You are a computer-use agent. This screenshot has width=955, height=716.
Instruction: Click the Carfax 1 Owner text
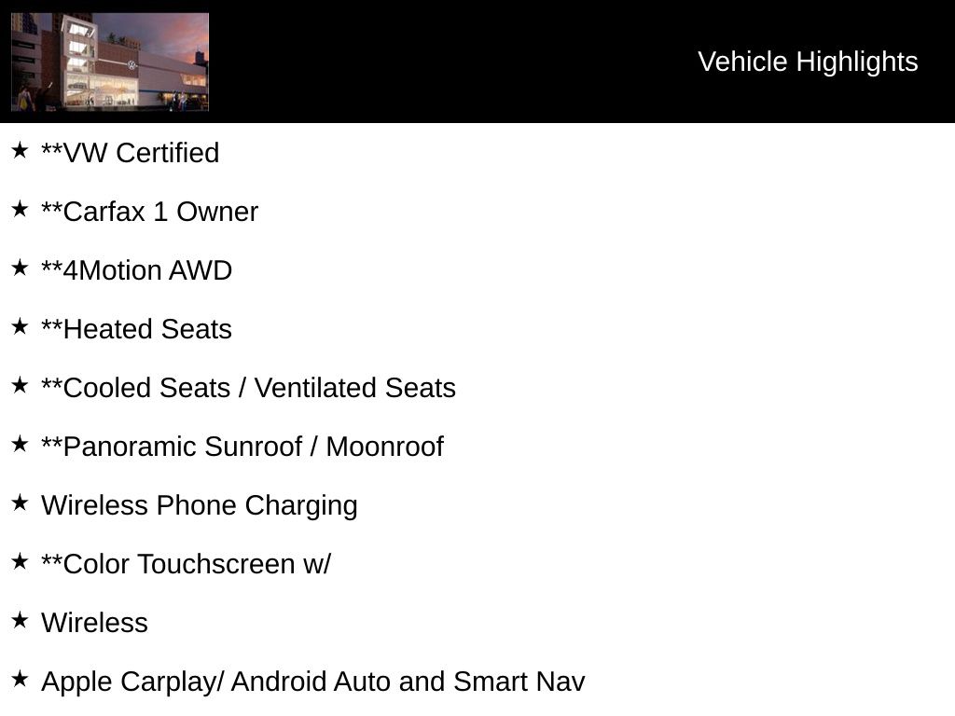coord(149,212)
